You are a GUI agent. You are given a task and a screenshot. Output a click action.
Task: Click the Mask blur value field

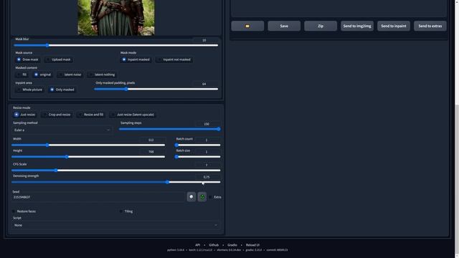pos(205,40)
